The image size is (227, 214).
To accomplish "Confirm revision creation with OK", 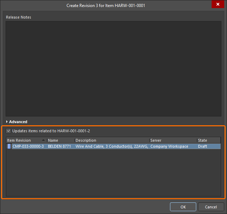I will 183,207.
